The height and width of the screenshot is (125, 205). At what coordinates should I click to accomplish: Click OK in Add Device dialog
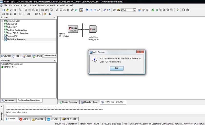pyautogui.click(x=117, y=68)
